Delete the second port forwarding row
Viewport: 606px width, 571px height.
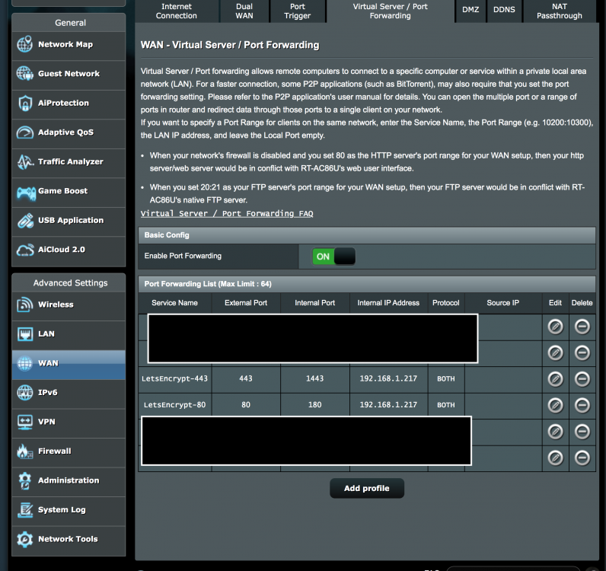point(582,353)
